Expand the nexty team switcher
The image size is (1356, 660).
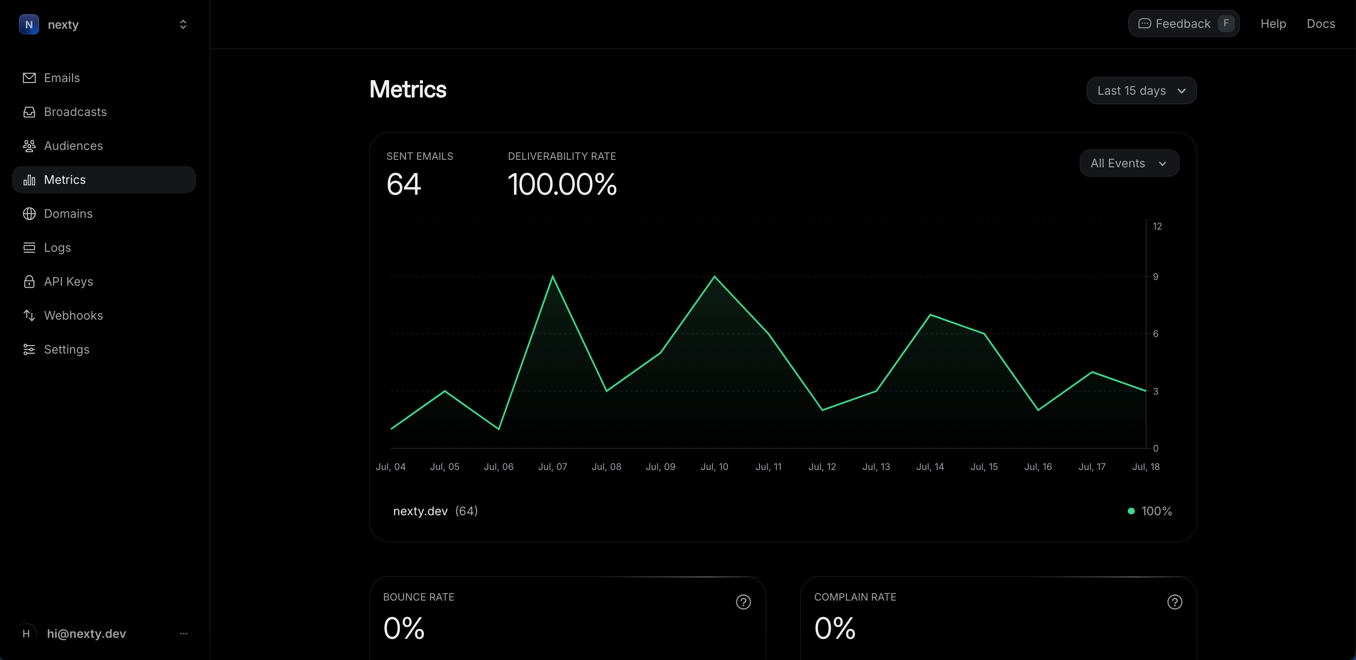click(182, 25)
